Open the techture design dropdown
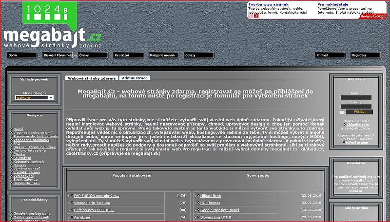This screenshot has width=390, height=222. coord(34,97)
